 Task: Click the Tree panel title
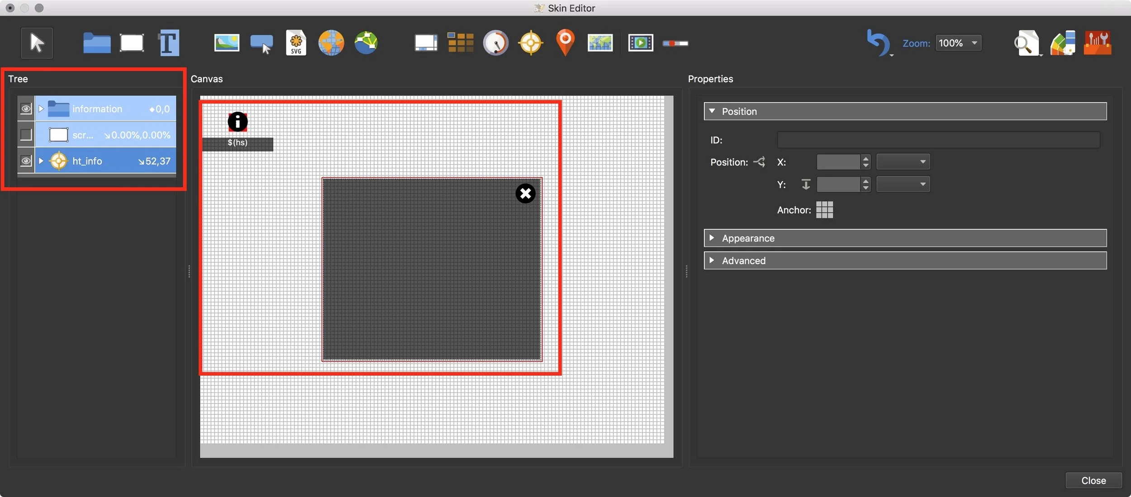click(18, 79)
